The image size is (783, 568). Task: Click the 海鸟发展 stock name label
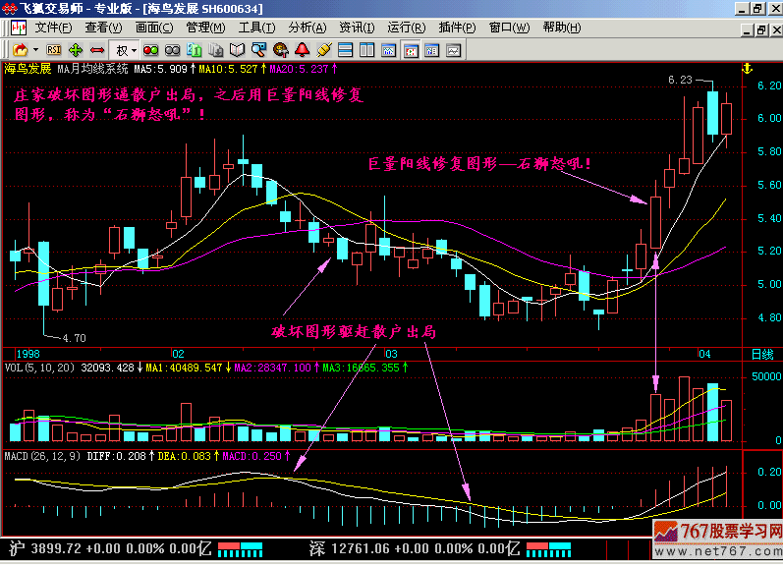(x=28, y=69)
